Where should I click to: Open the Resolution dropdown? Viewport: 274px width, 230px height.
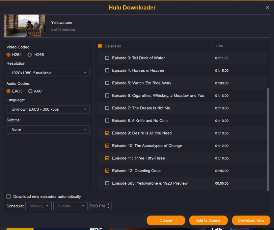48,73
